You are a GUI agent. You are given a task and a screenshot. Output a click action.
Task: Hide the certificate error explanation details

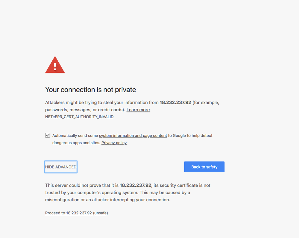[60, 167]
